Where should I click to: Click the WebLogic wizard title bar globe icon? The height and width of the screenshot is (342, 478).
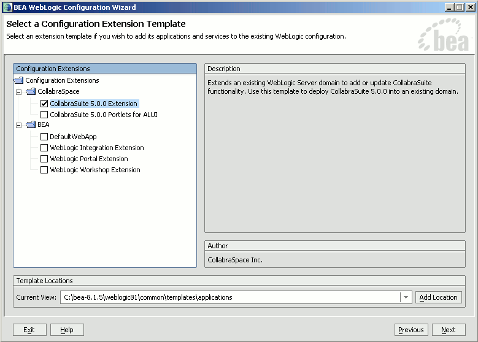point(7,7)
